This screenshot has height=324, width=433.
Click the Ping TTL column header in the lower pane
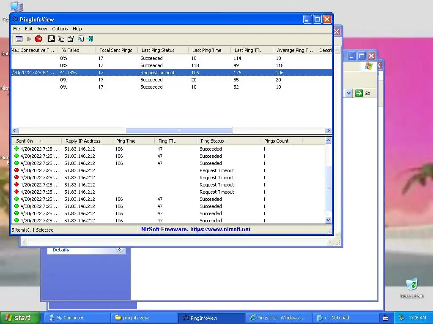pyautogui.click(x=175, y=141)
